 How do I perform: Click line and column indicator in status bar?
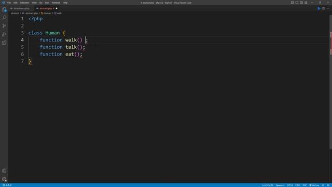coord(268,185)
